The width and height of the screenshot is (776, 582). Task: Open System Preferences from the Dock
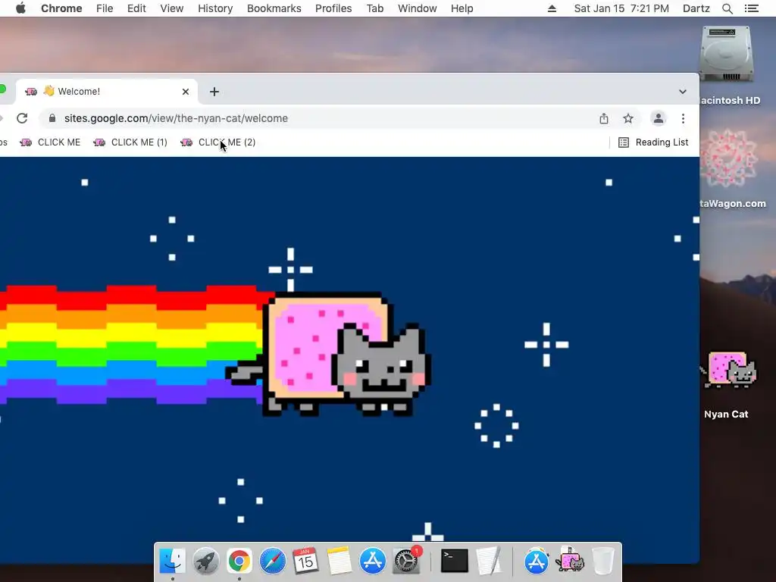[x=406, y=562]
